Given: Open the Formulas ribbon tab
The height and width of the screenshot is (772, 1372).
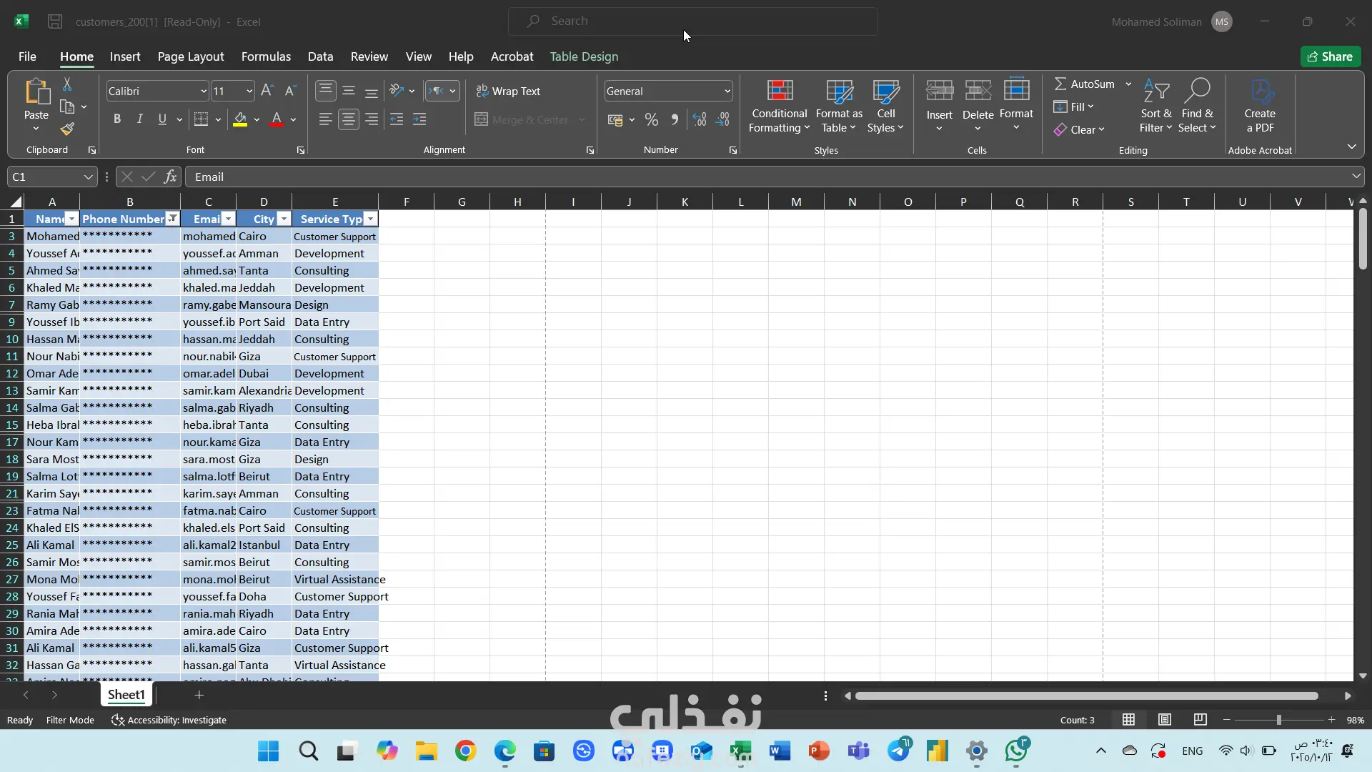Looking at the screenshot, I should pos(266,56).
